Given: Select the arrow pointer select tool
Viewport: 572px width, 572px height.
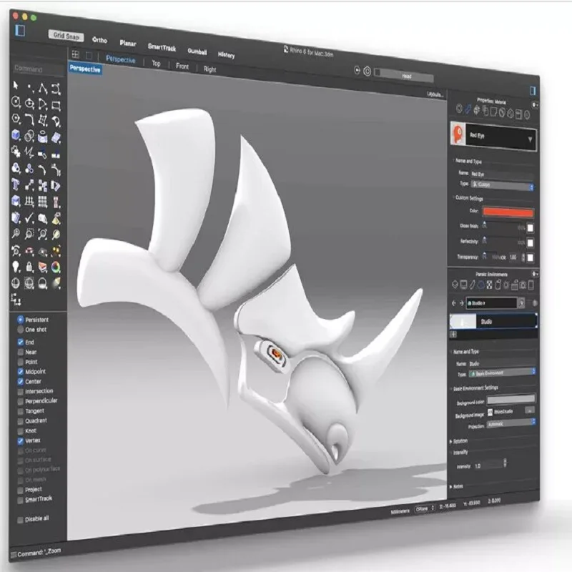Looking at the screenshot, I should (15, 85).
